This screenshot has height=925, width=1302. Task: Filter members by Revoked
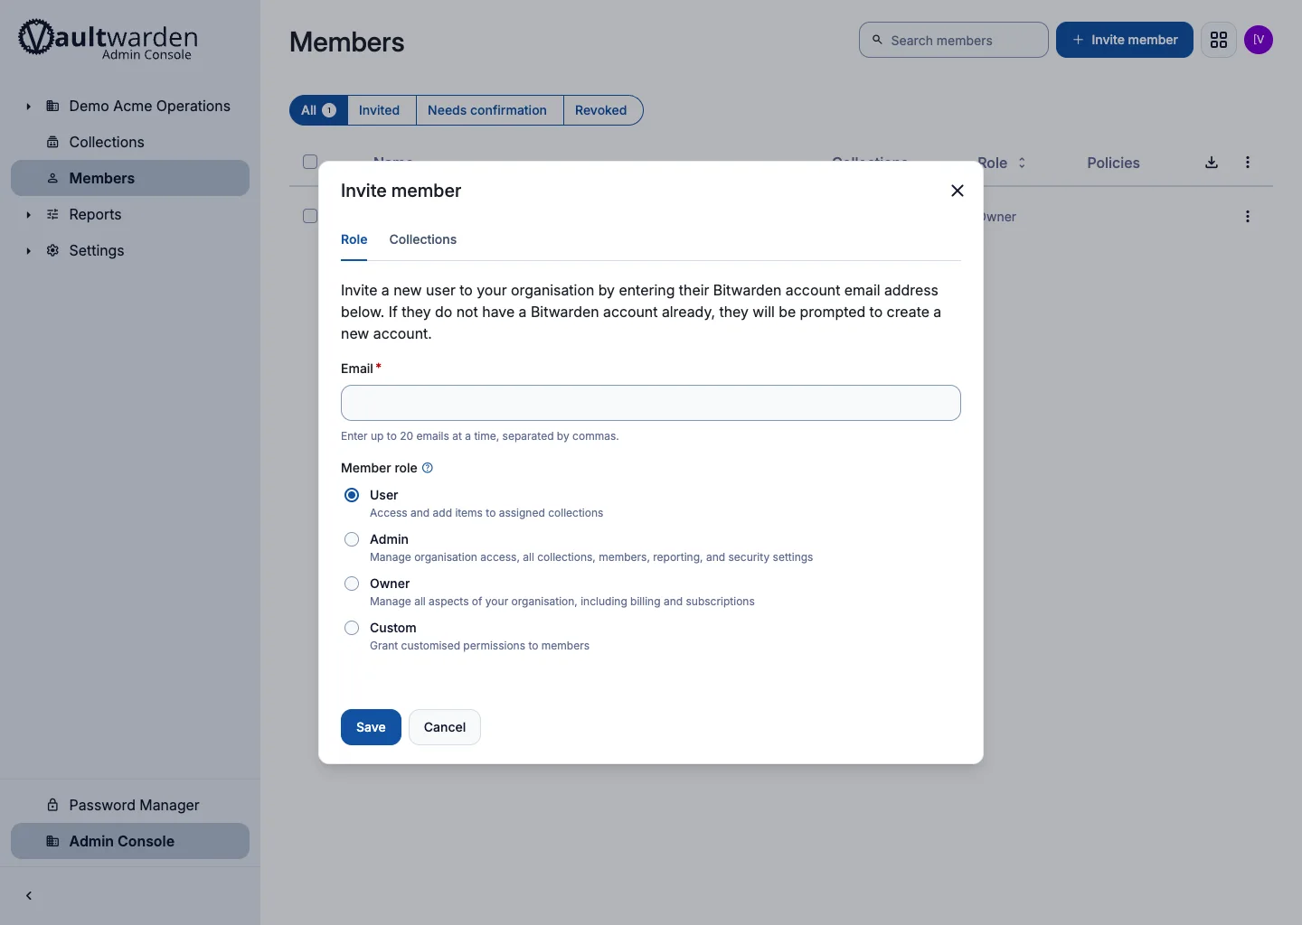click(x=601, y=110)
